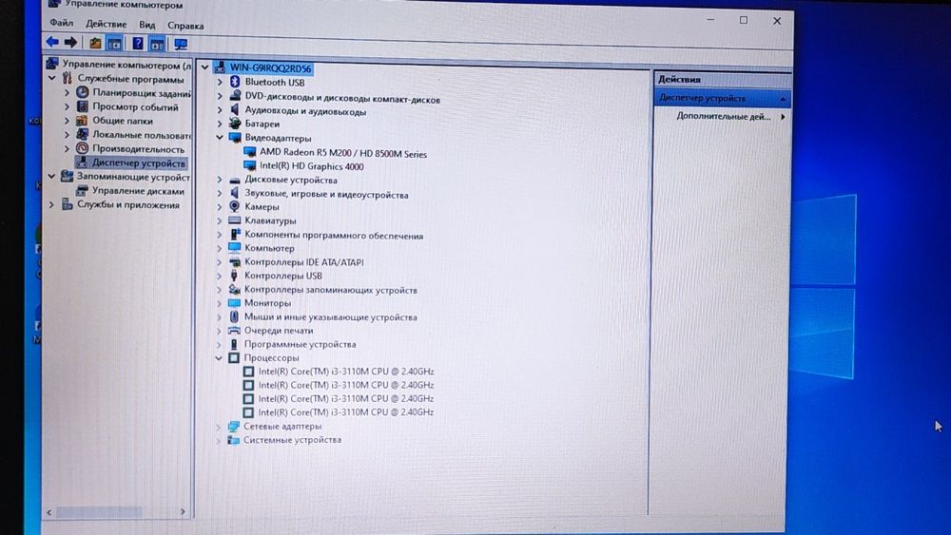The image size is (951, 535).
Task: Select Запоминающие устройства in left tree
Action: click(133, 177)
